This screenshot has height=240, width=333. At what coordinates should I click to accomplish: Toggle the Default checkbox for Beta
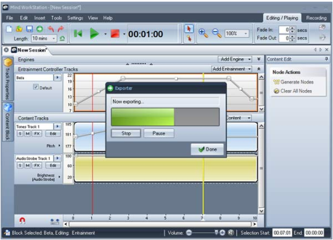point(36,86)
